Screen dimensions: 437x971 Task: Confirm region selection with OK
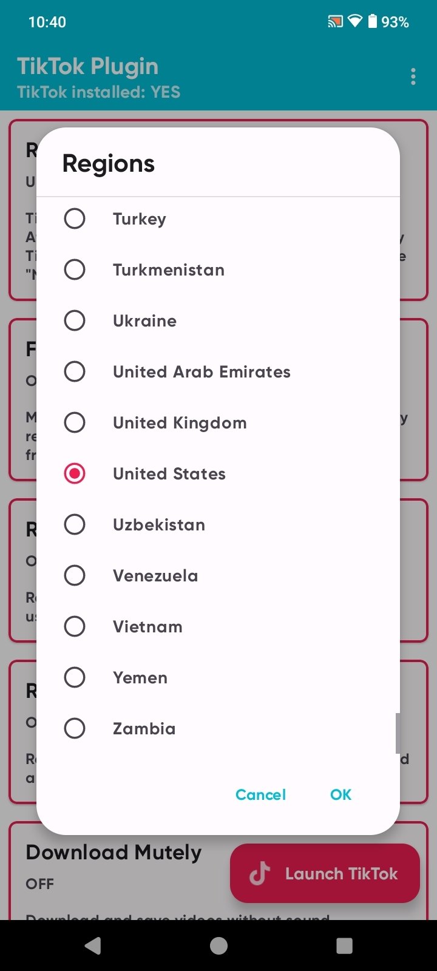(x=340, y=795)
